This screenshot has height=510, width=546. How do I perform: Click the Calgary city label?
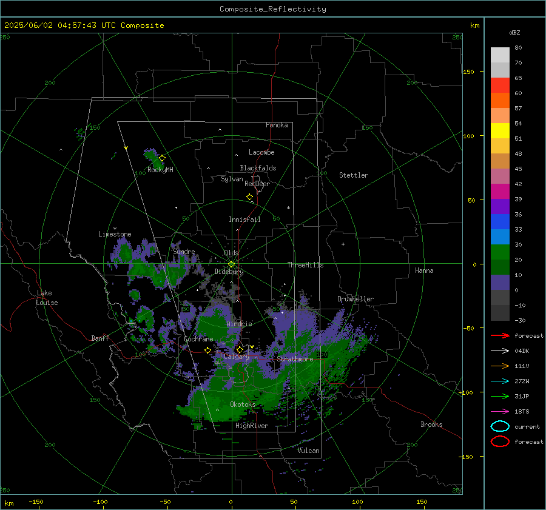(x=237, y=357)
